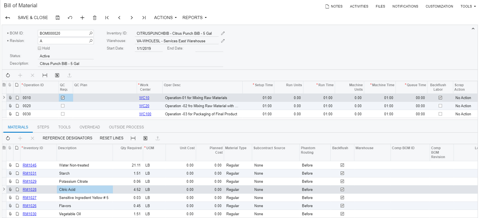Expand row arrow for RM1028

point(4,189)
